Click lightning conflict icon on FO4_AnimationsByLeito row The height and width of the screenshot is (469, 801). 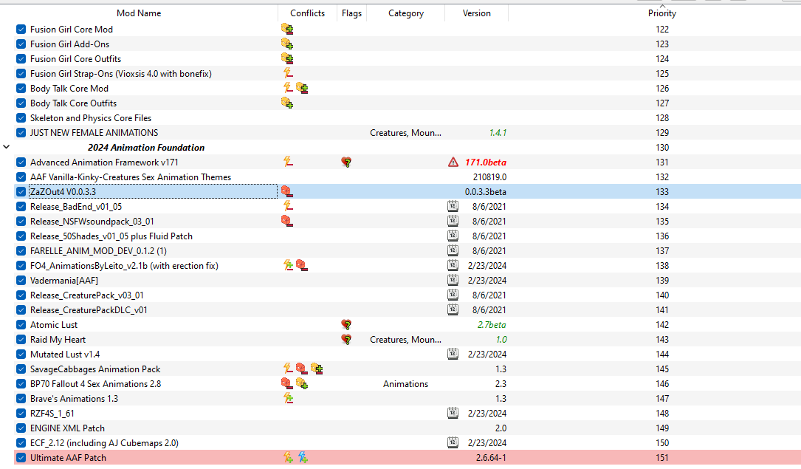[288, 265]
